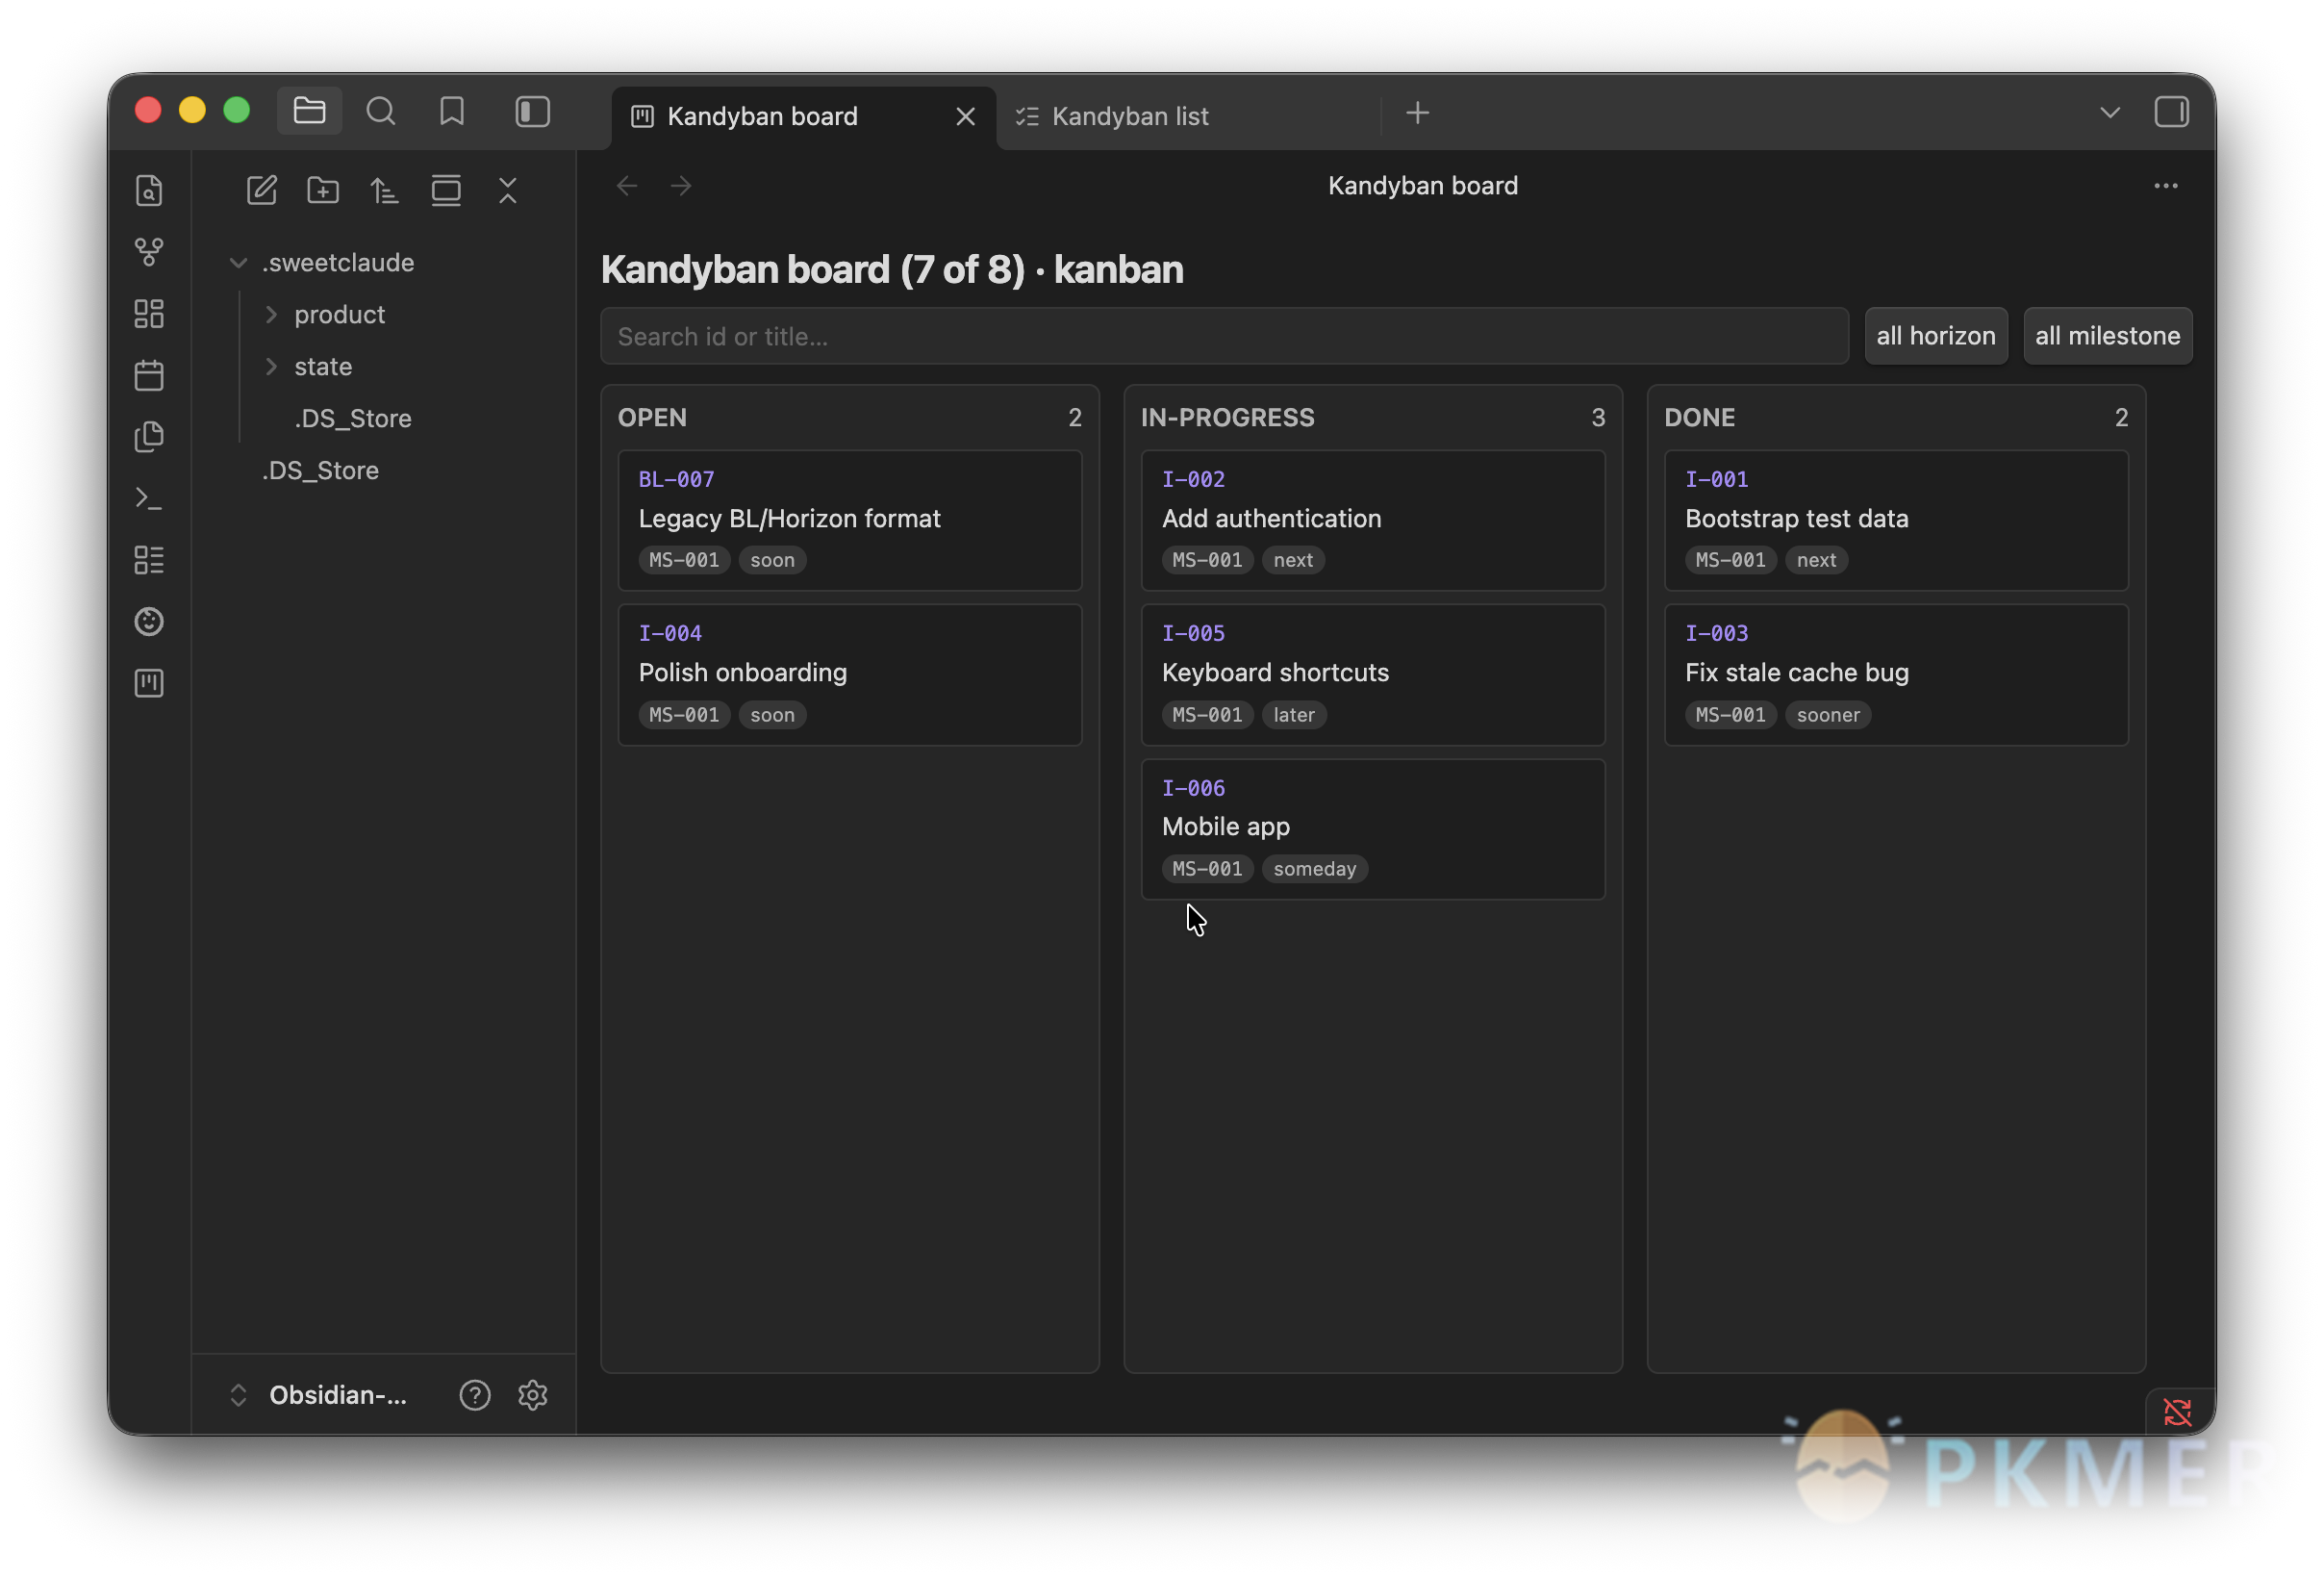This screenshot has height=1578, width=2324.
Task: Open quick switcher ribbon icon
Action: 149,190
